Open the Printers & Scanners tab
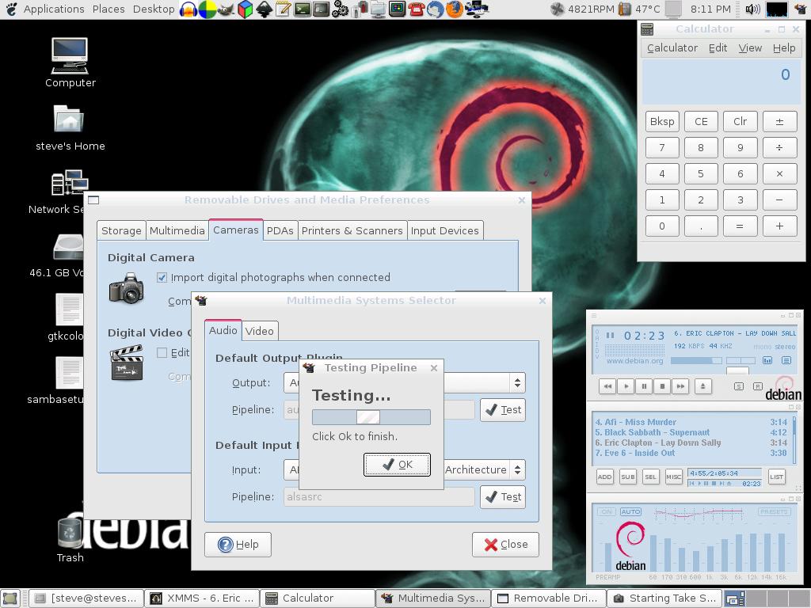This screenshot has height=608, width=811. click(352, 230)
